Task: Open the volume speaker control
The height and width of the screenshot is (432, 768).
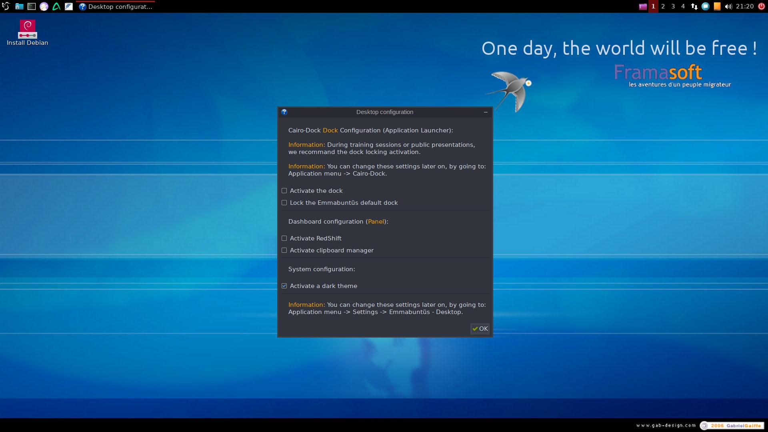Action: 728,6
